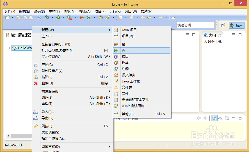Open dropdown arrow next to External Tools icon
Viewport: 249px width, 152px height.
[x=75, y=17]
